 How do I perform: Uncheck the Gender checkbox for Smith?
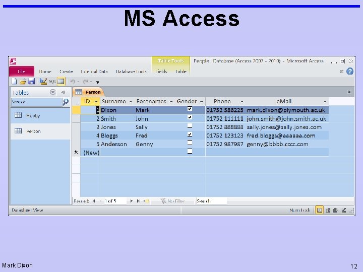coord(190,117)
